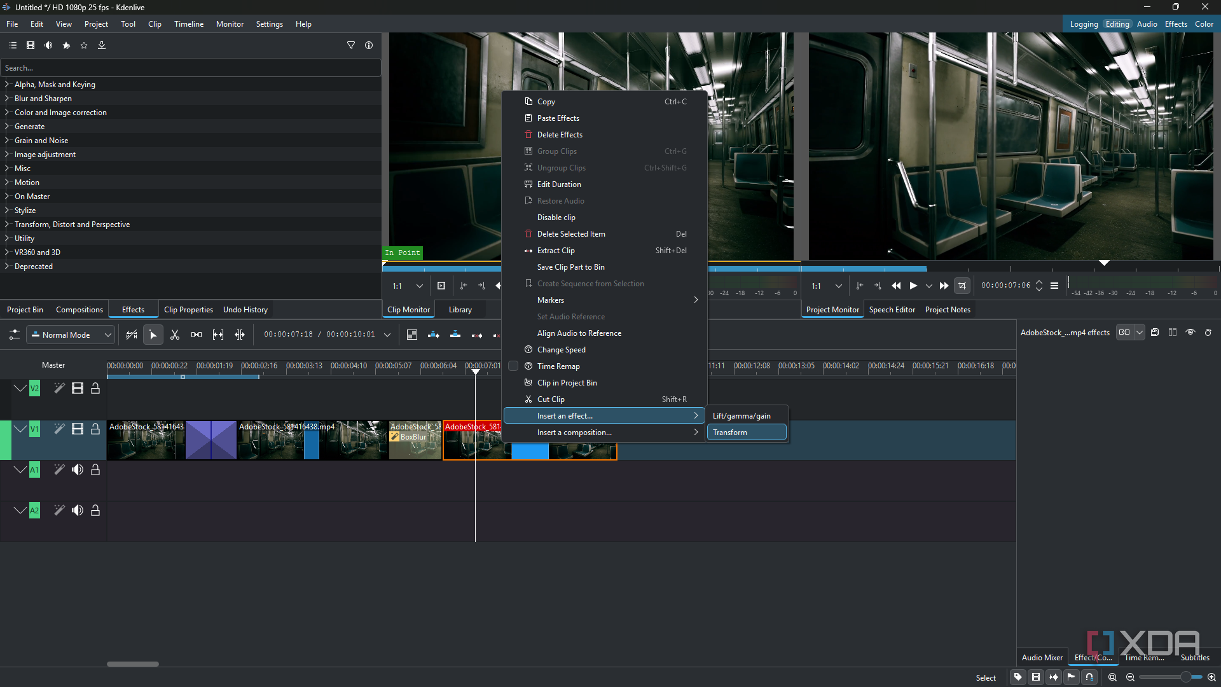This screenshot has height=687, width=1221.
Task: Choose Transform from the effect submenu
Action: 747,433
